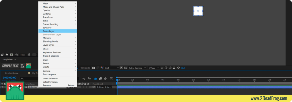The image size is (292, 102).
Task: Enable Motion Blur for the composition
Action: 105,79
